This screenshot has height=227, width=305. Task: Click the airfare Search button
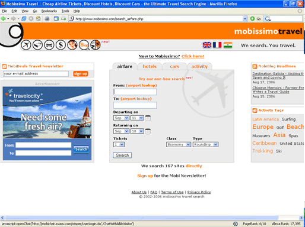click(x=122, y=155)
